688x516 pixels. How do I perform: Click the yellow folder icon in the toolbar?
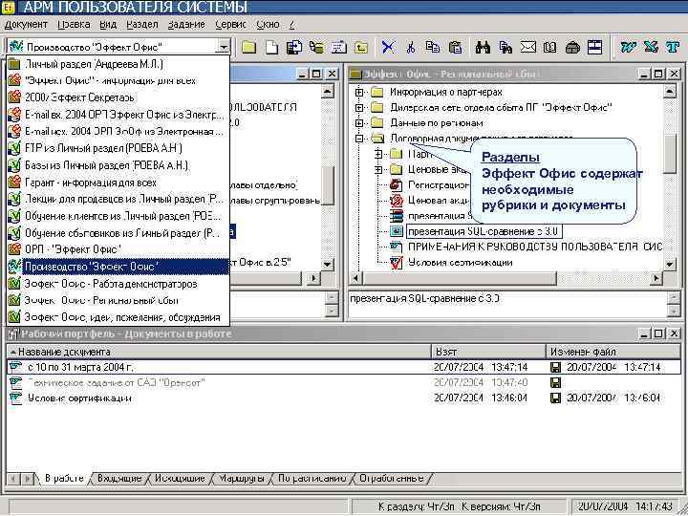(248, 47)
